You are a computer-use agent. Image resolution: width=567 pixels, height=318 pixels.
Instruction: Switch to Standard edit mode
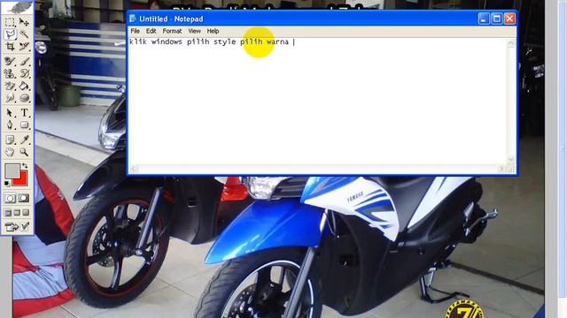point(10,198)
